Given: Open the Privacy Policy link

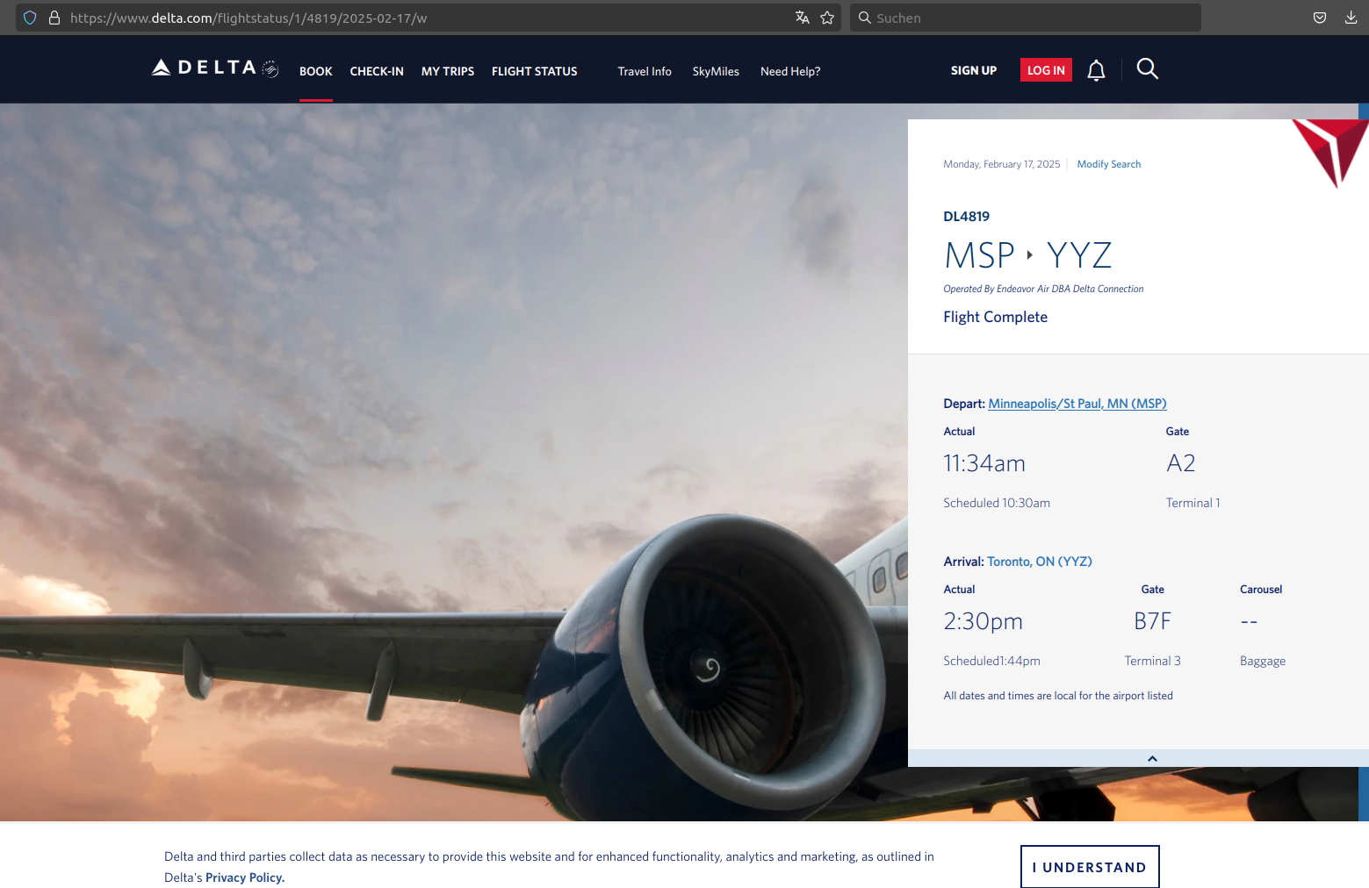Looking at the screenshot, I should point(245,877).
